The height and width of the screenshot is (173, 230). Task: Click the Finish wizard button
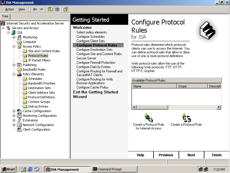coord(216,155)
